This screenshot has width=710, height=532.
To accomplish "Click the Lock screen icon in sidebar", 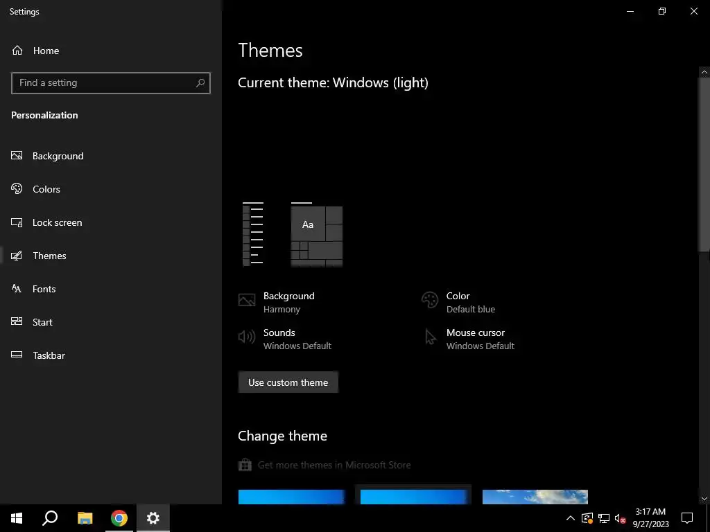I will (x=17, y=222).
